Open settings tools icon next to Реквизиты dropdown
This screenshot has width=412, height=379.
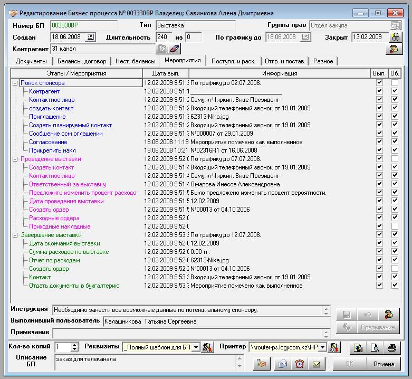[x=207, y=347]
